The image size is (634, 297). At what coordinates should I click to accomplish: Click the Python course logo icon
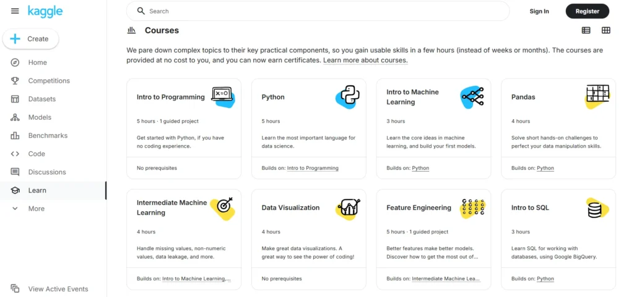[347, 97]
